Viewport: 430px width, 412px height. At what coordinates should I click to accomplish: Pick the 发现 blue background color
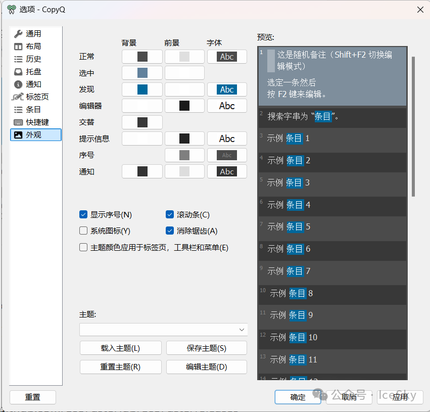(142, 89)
